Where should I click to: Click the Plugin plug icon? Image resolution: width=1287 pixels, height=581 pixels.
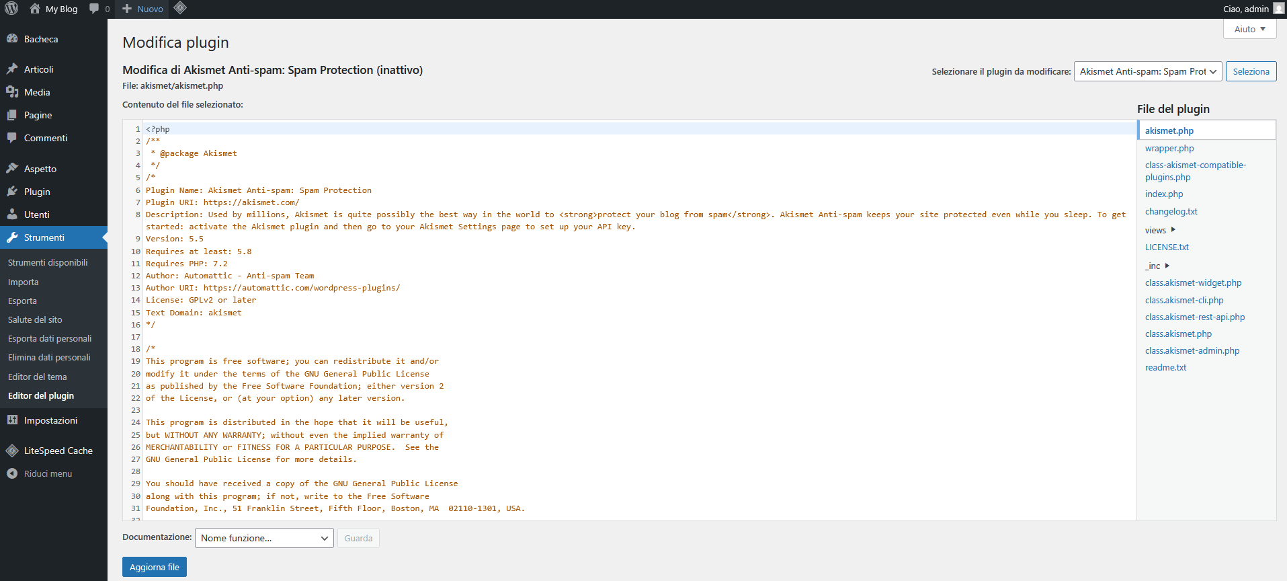[12, 192]
